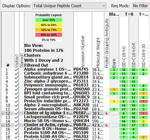The image size is (150, 140).
Task: Star the Carbonic anhydrase 6 protein
Action: coord(21,74)
